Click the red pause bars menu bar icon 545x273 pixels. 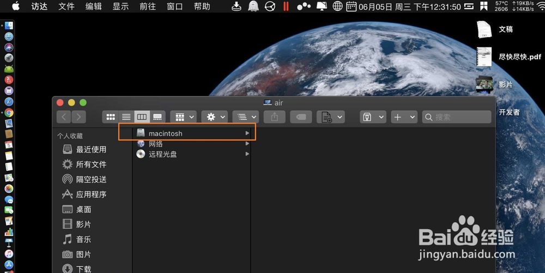(x=286, y=6)
